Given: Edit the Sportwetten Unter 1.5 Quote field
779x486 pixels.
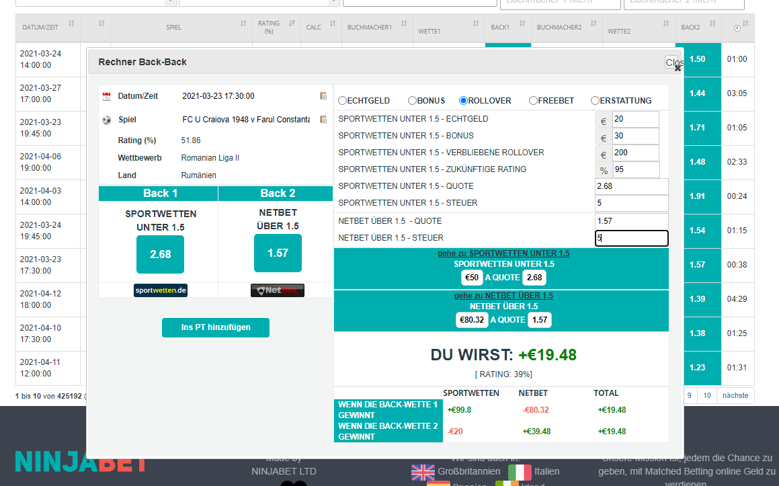Looking at the screenshot, I should [x=631, y=186].
